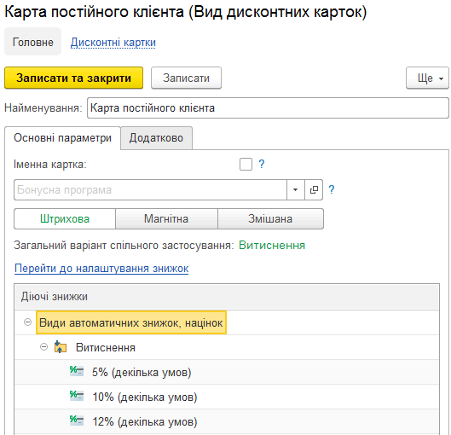
Task: Switch to Основні параметри tab
Action: (x=62, y=138)
